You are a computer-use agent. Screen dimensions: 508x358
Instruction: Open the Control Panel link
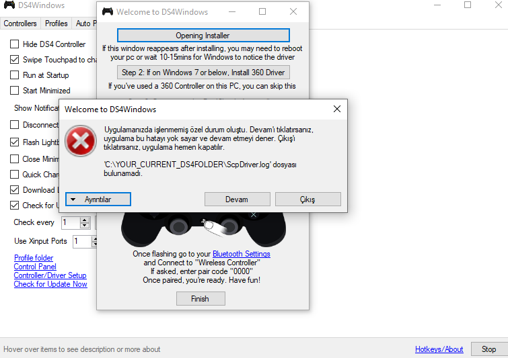[x=35, y=267]
